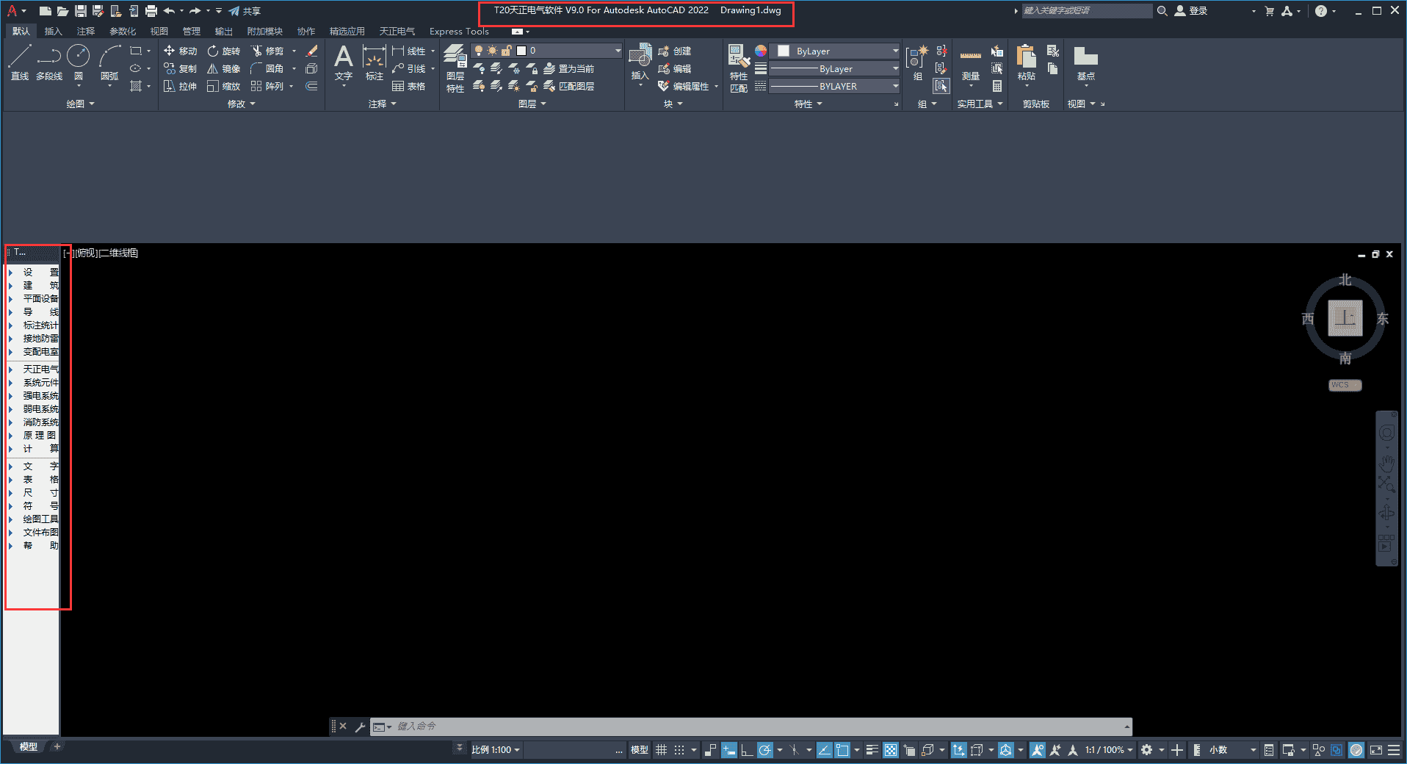1407x764 pixels.
Task: Open the 文字 (Text) annotation tool
Action: [x=344, y=63]
